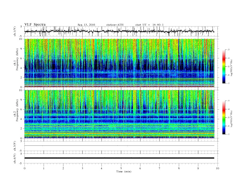Click time-axis tick label "9"
Viewport: 245px width, 189px height.
click(198, 168)
